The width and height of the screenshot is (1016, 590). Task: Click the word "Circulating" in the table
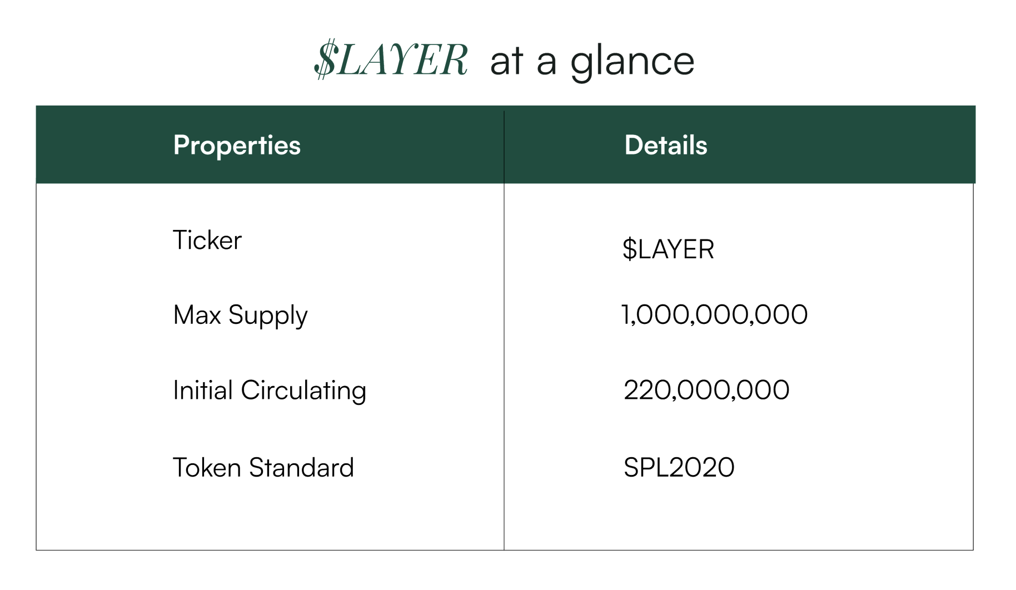303,391
